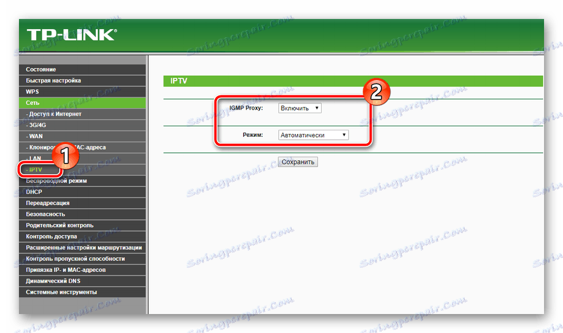
Task: Open Беспроводной режим settings
Action: coord(82,181)
